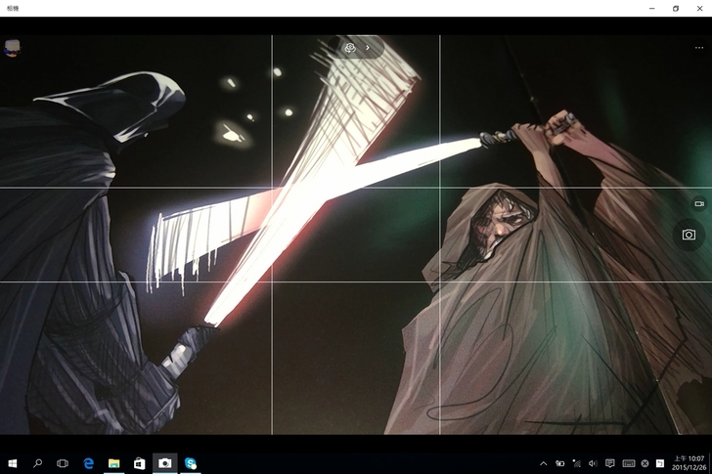Switch camera using the top center icon
The width and height of the screenshot is (712, 474).
(350, 47)
